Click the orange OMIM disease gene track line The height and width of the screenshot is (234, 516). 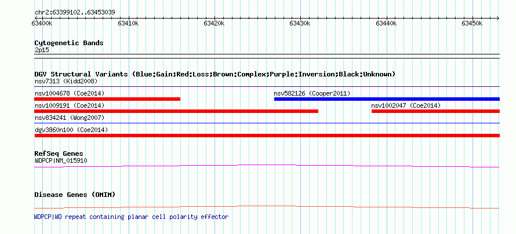pos(267,207)
